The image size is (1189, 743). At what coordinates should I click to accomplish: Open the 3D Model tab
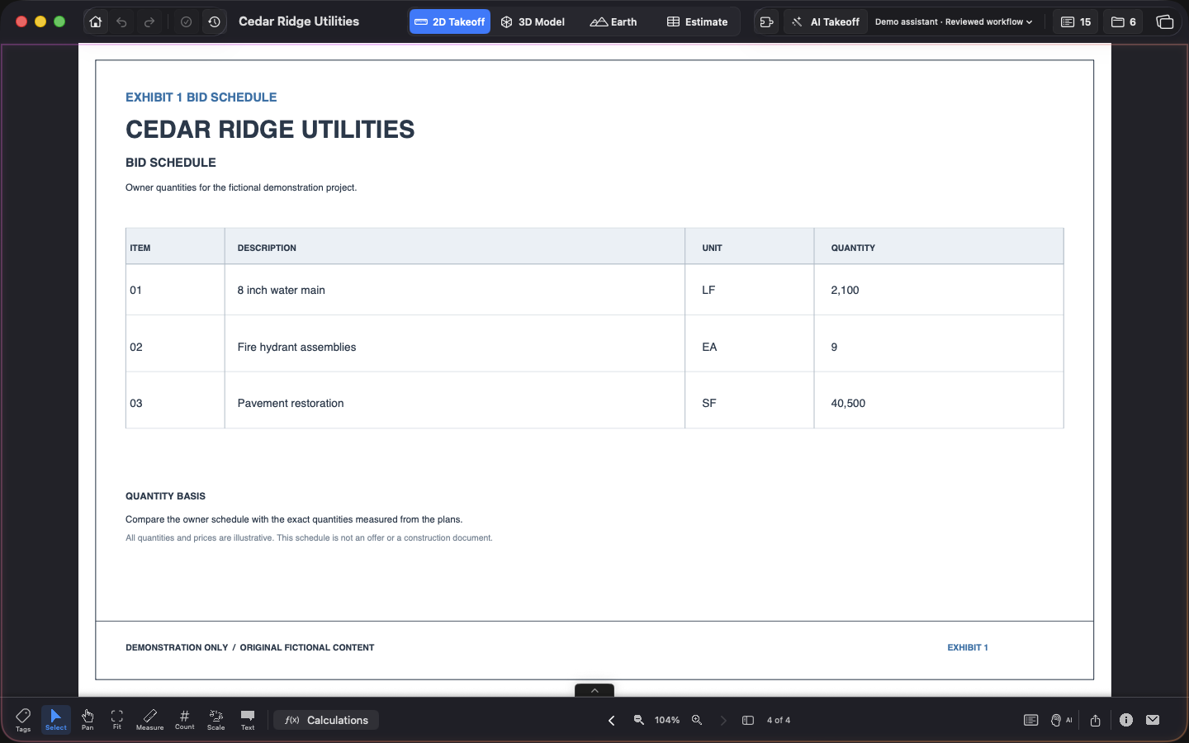(533, 22)
